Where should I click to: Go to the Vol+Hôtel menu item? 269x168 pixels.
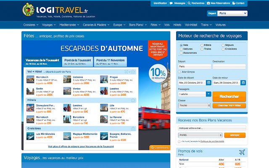coord(191,25)
